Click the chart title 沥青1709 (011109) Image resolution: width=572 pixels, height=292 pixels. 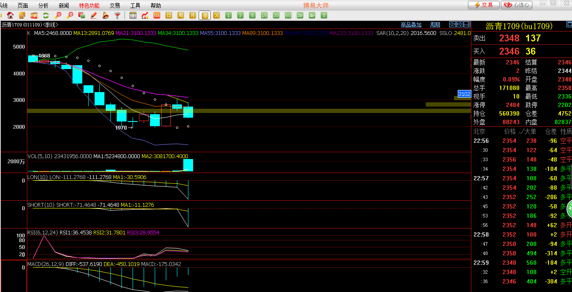coord(21,25)
